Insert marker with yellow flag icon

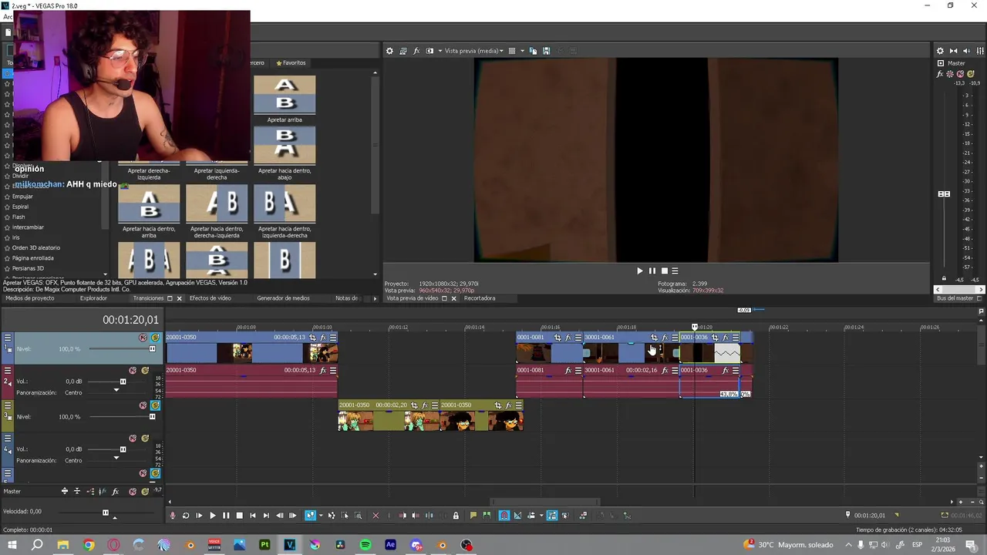coord(473,516)
